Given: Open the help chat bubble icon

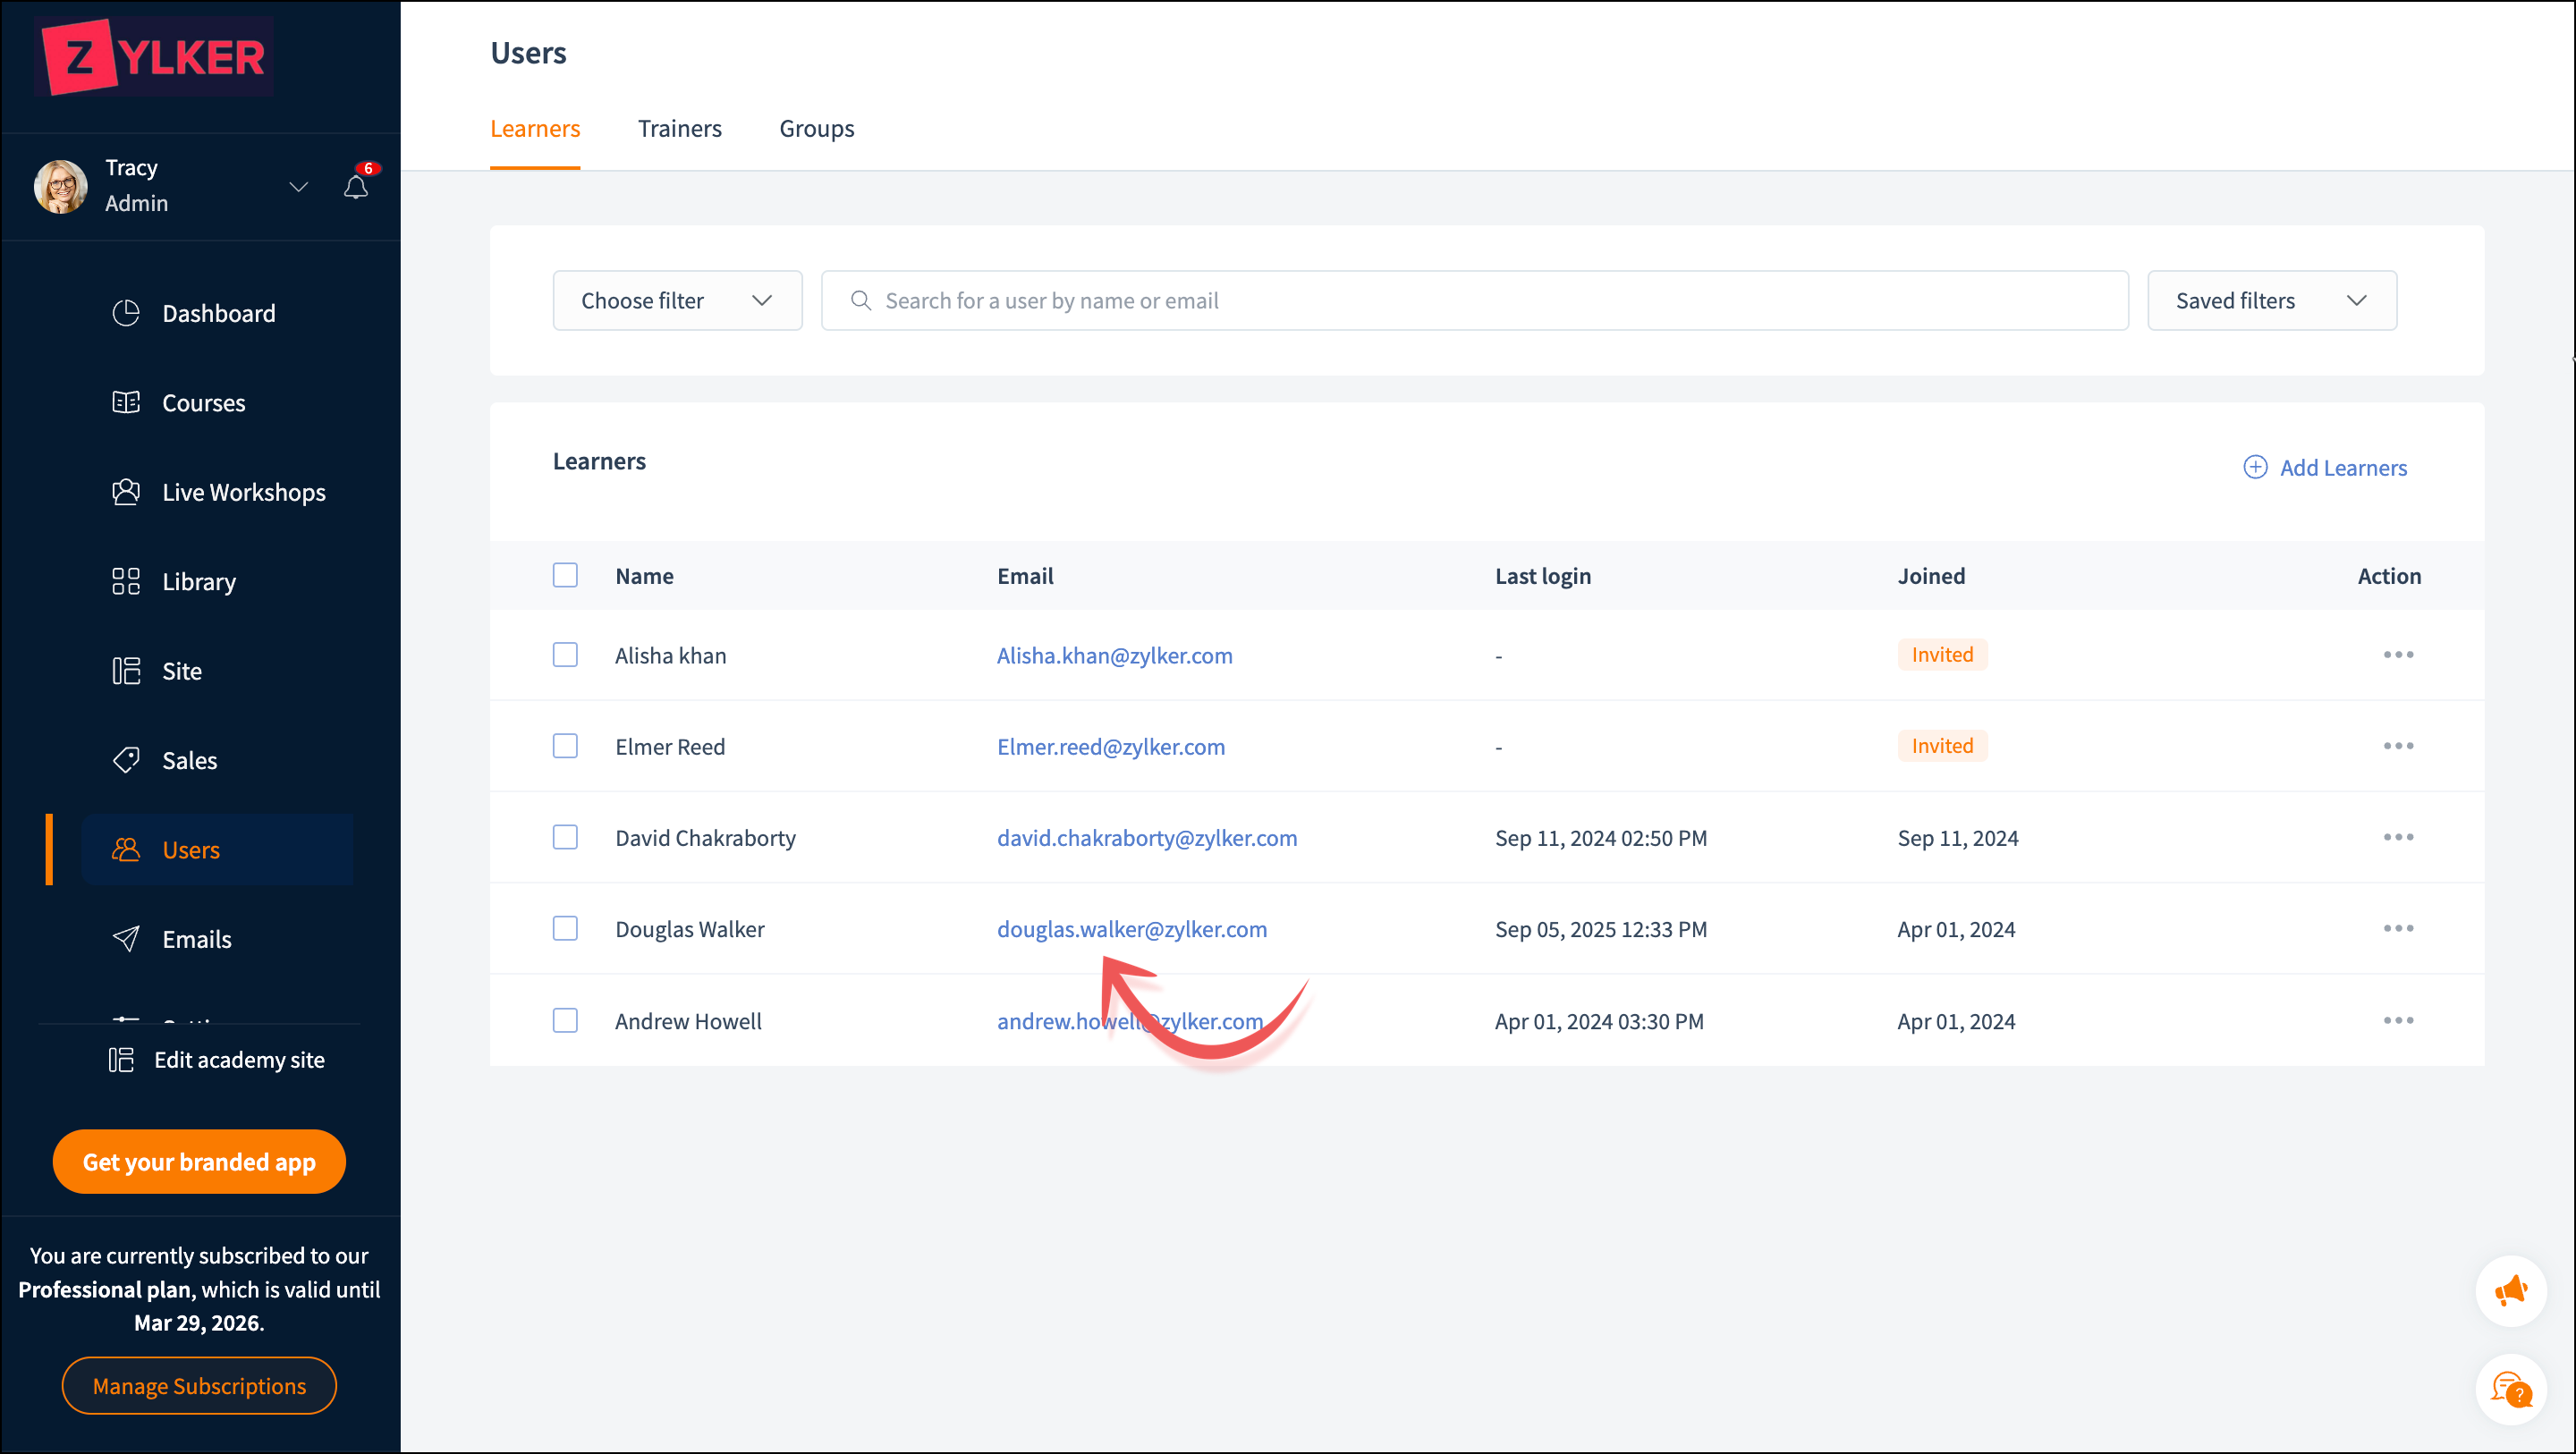Looking at the screenshot, I should coord(2510,1388).
